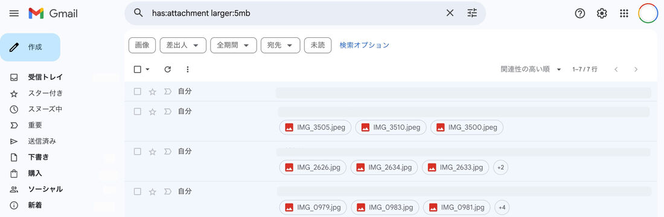
Task: Select the checkbox of the IMG_2626.jpg email
Action: (137, 151)
